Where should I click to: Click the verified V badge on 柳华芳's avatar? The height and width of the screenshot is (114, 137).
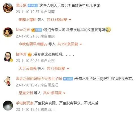click(11, 60)
